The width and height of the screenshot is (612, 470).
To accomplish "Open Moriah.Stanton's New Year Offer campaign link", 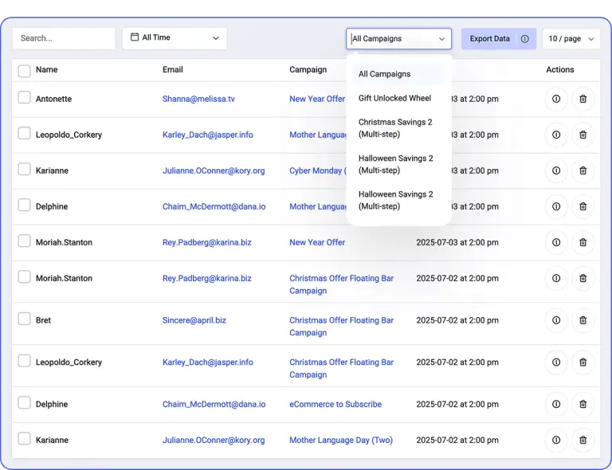I will [x=317, y=242].
